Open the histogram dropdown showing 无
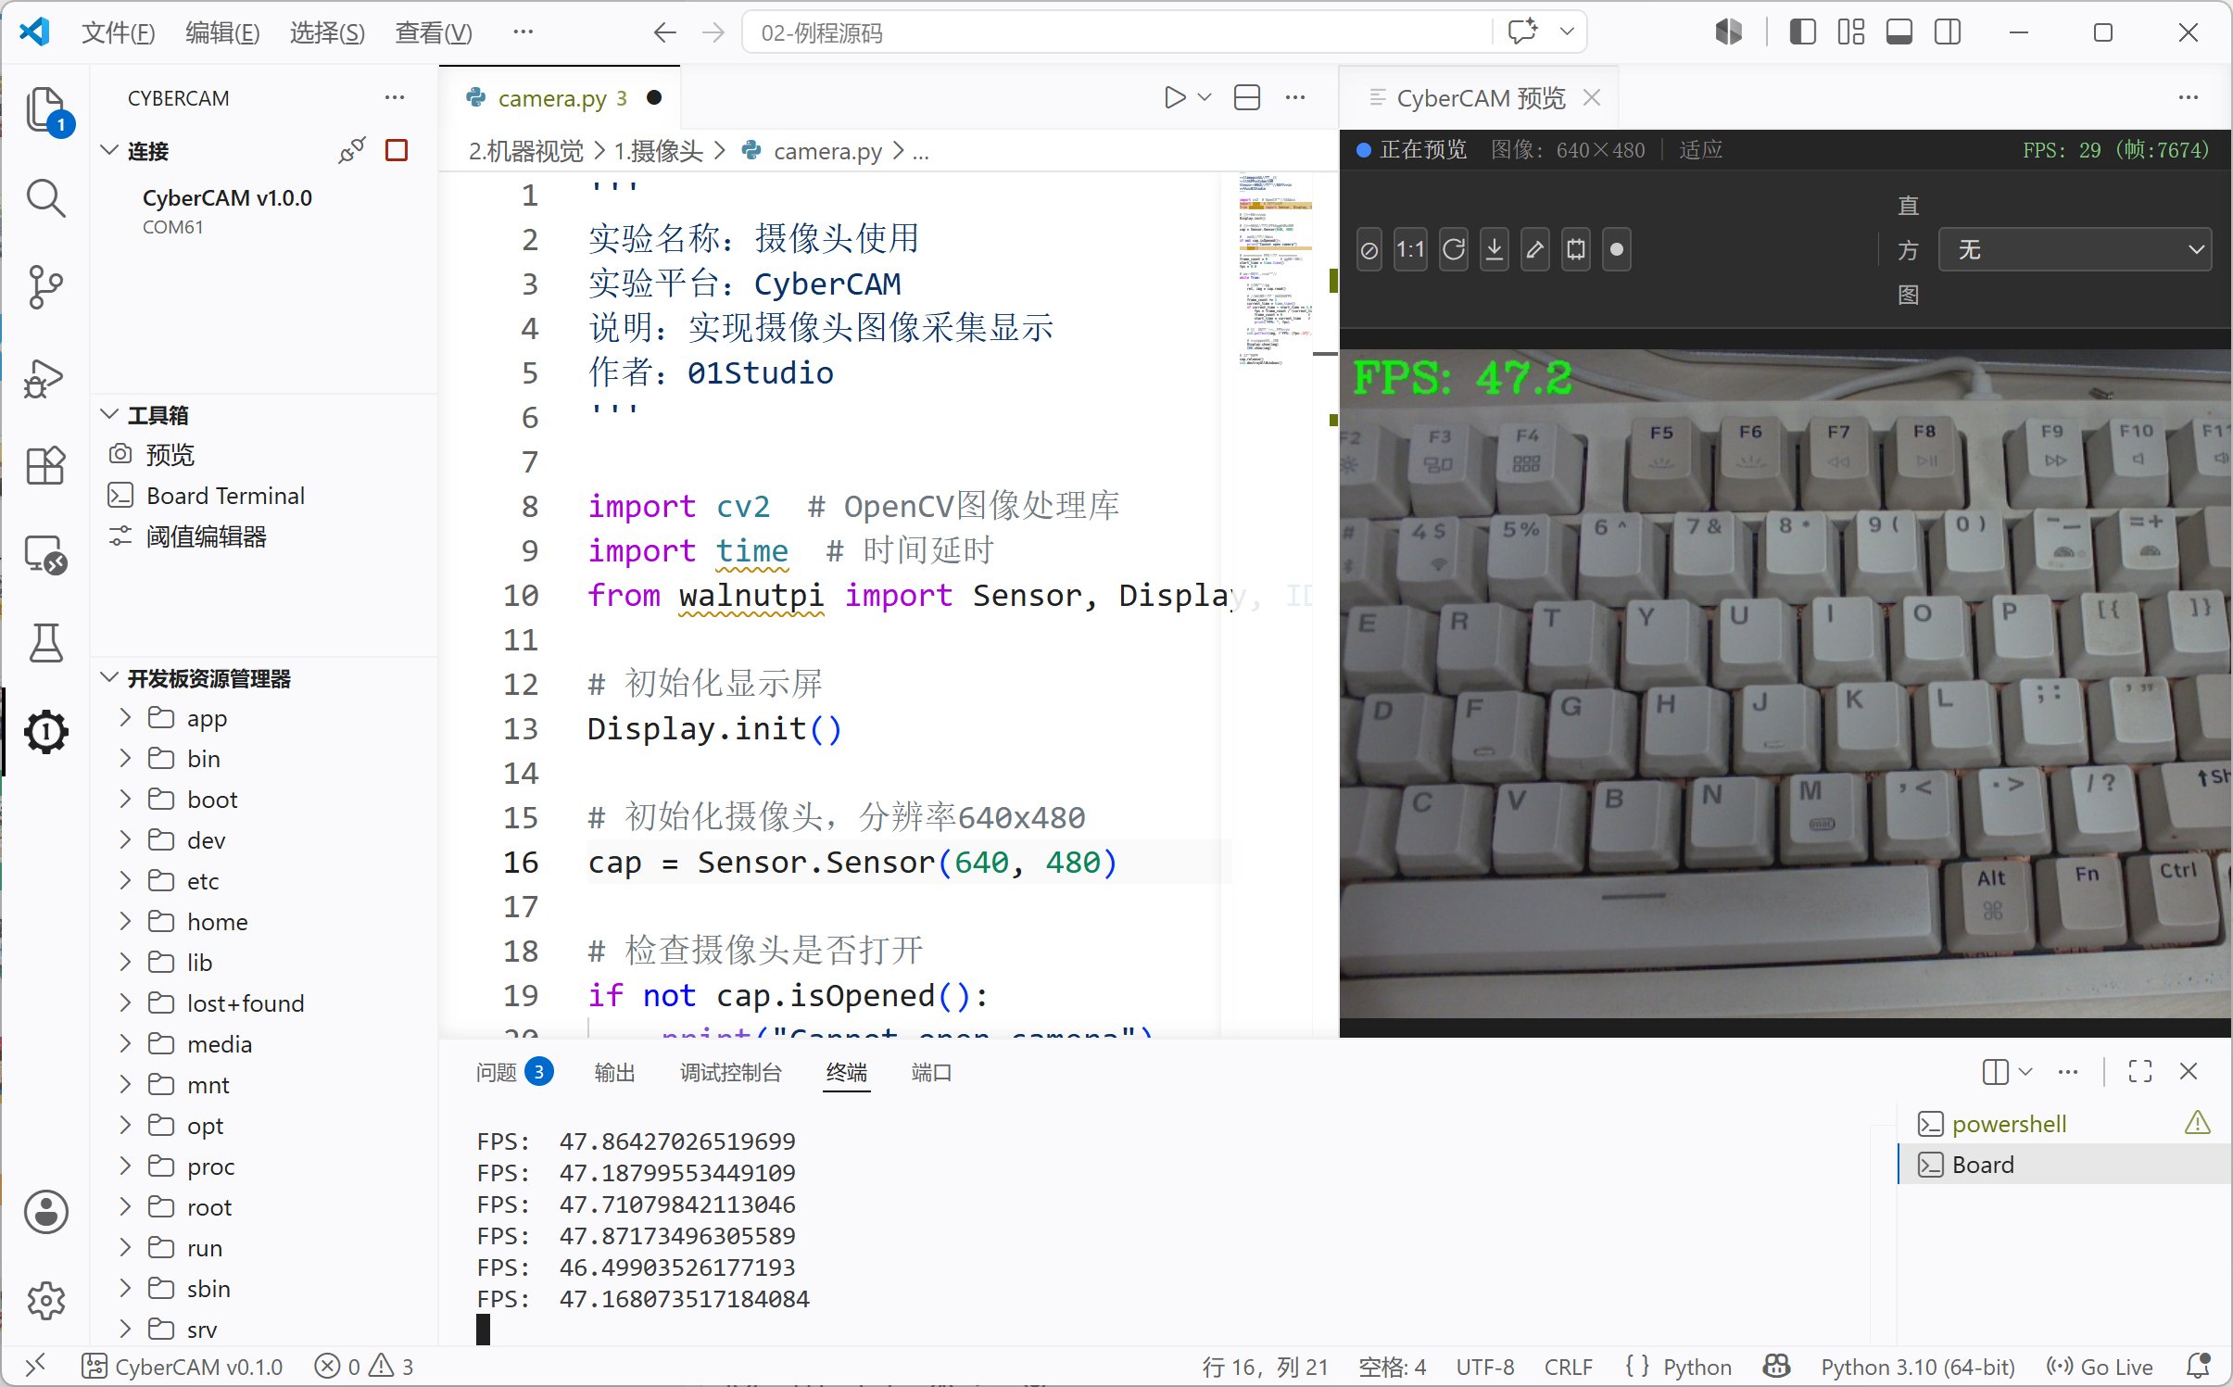2233x1387 pixels. pyautogui.click(x=2075, y=250)
